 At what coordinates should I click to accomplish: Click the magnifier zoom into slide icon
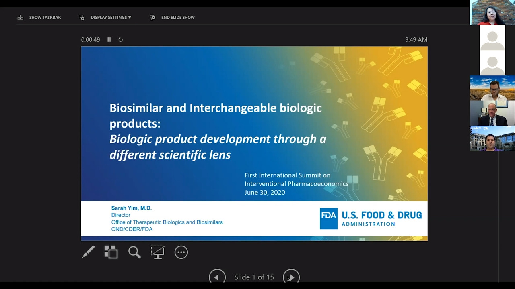coord(134,252)
